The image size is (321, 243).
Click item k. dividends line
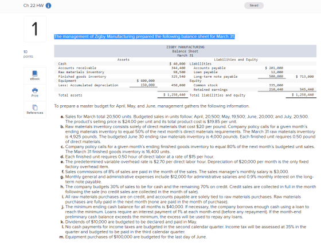128,222
